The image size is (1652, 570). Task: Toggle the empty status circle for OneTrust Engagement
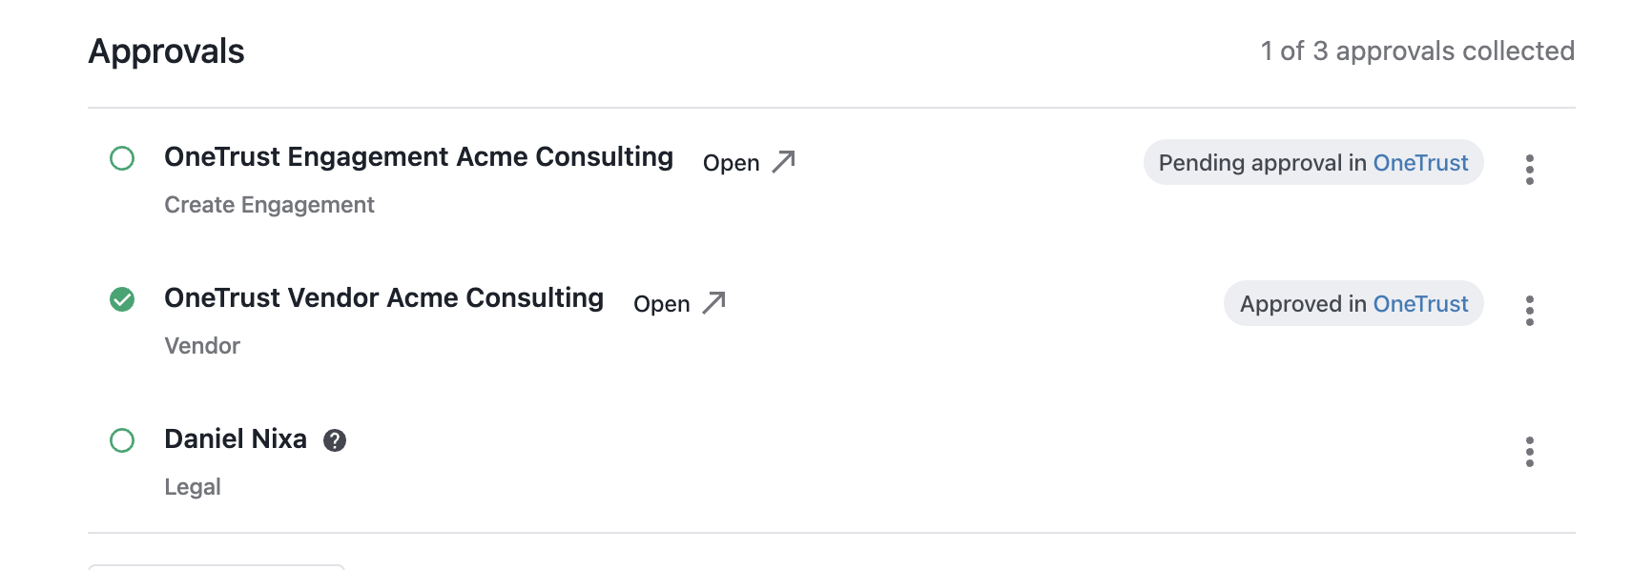122,158
